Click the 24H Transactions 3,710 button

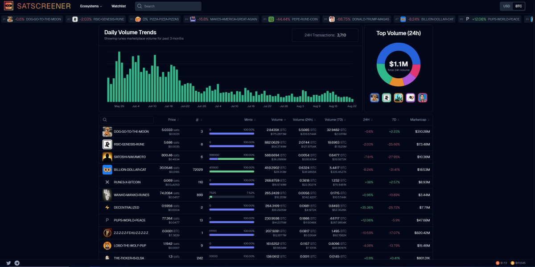[x=325, y=35]
